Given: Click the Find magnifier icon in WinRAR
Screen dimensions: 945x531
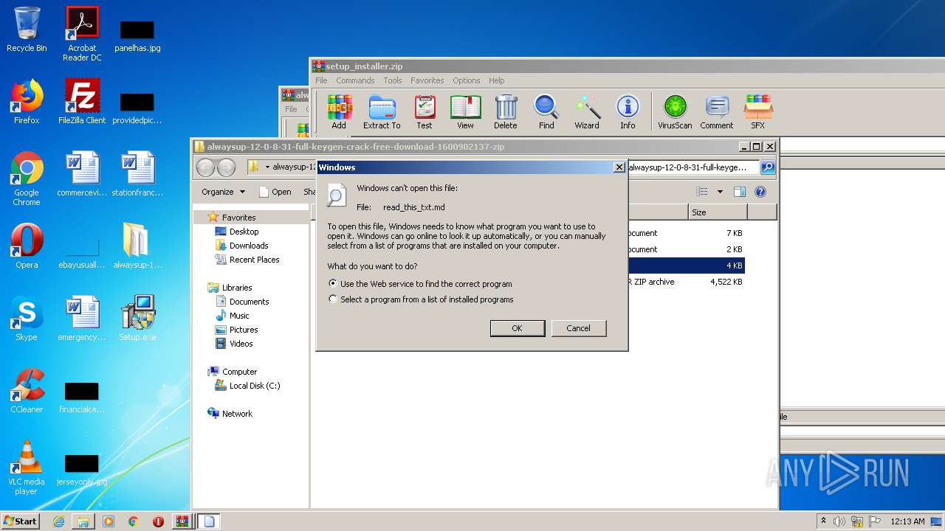Looking at the screenshot, I should 546,112.
